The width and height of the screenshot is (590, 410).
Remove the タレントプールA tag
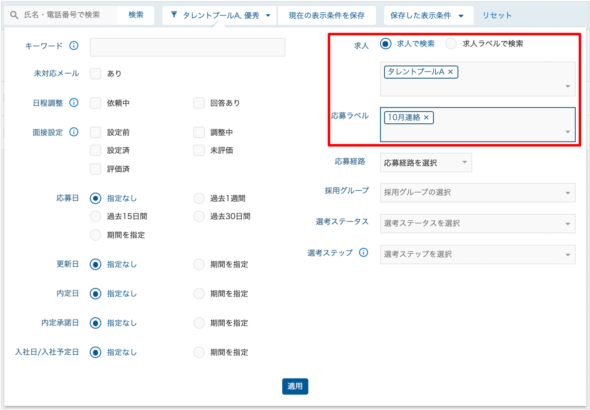450,72
